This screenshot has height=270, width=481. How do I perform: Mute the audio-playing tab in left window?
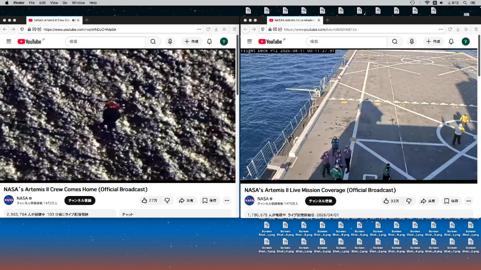73,20
